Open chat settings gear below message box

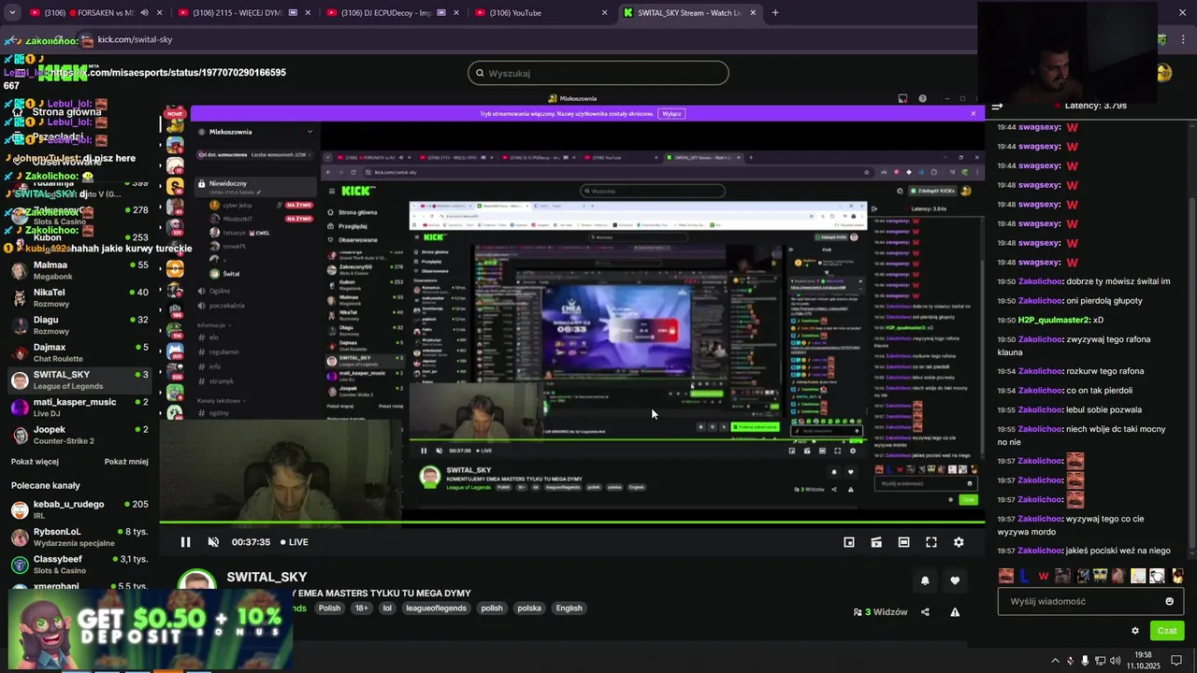1135,631
